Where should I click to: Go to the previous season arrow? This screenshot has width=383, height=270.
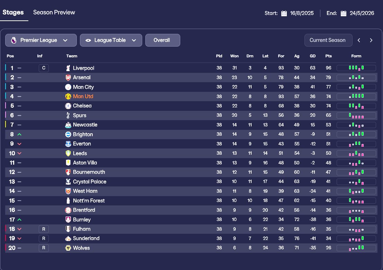point(359,40)
